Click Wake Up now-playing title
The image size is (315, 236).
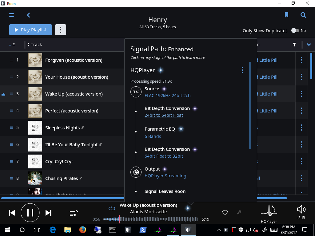tap(149, 205)
